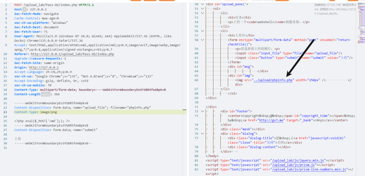Click the h3 上传区 line
The width and height of the screenshot is (365, 176).
241,35
